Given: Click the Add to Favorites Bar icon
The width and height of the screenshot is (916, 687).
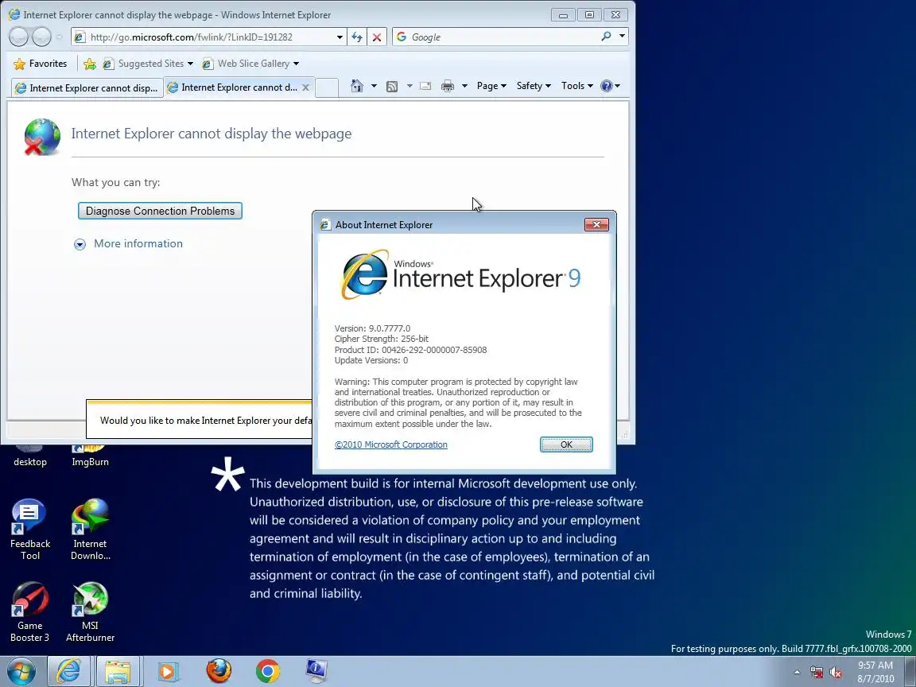Looking at the screenshot, I should tap(89, 64).
